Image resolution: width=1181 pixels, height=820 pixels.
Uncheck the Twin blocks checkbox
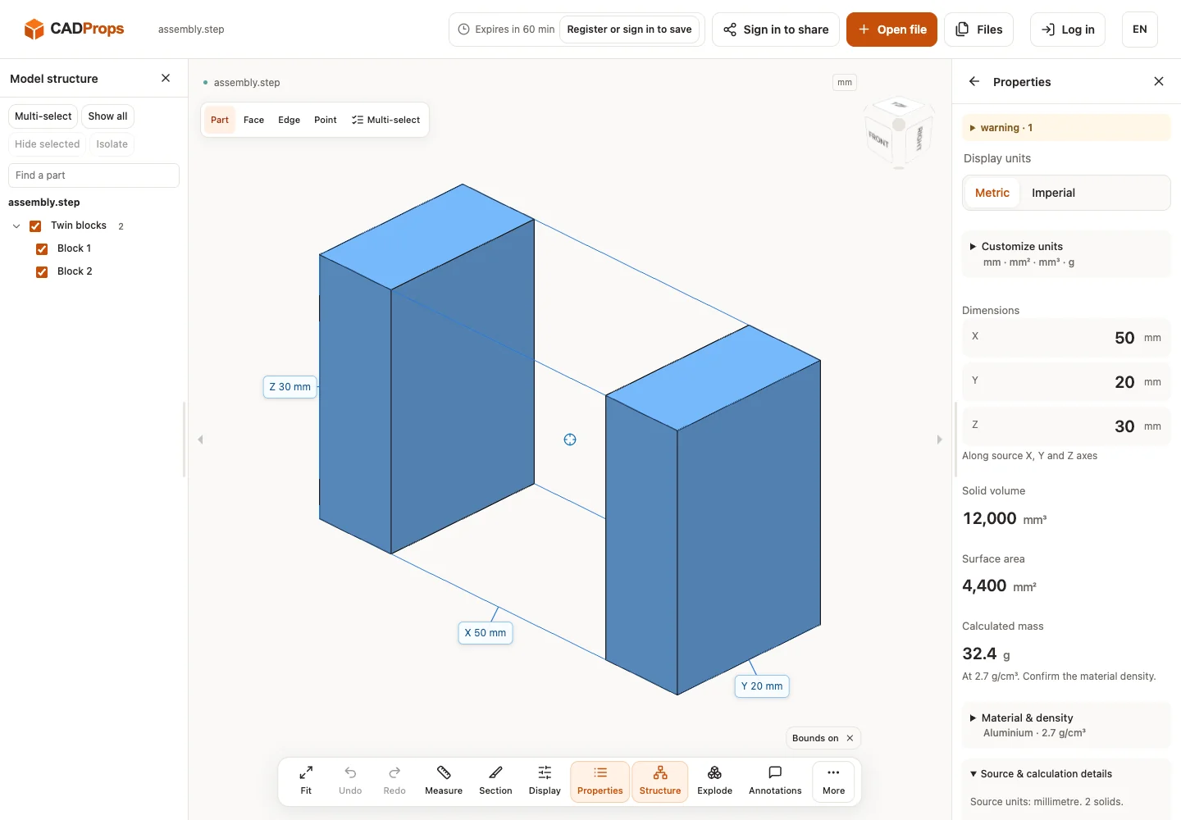pos(35,226)
